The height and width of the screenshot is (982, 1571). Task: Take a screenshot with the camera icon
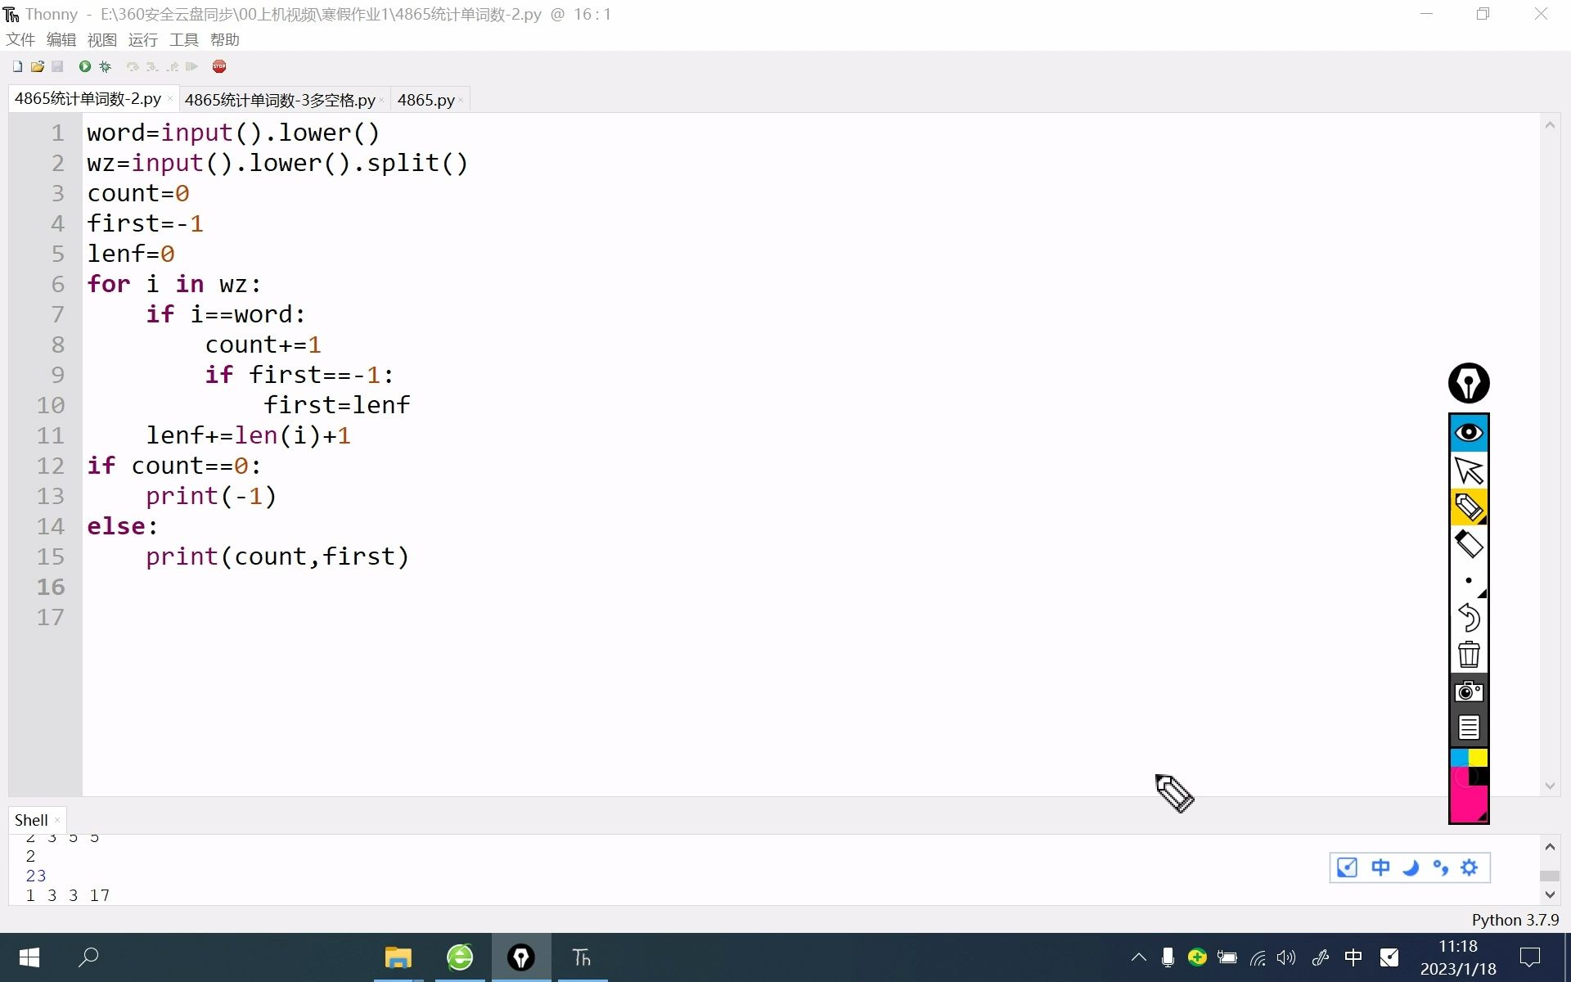pos(1469,691)
